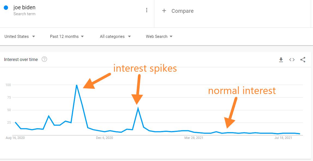The image size is (313, 161).
Task: Click the plus icon beside Compare
Action: point(164,11)
